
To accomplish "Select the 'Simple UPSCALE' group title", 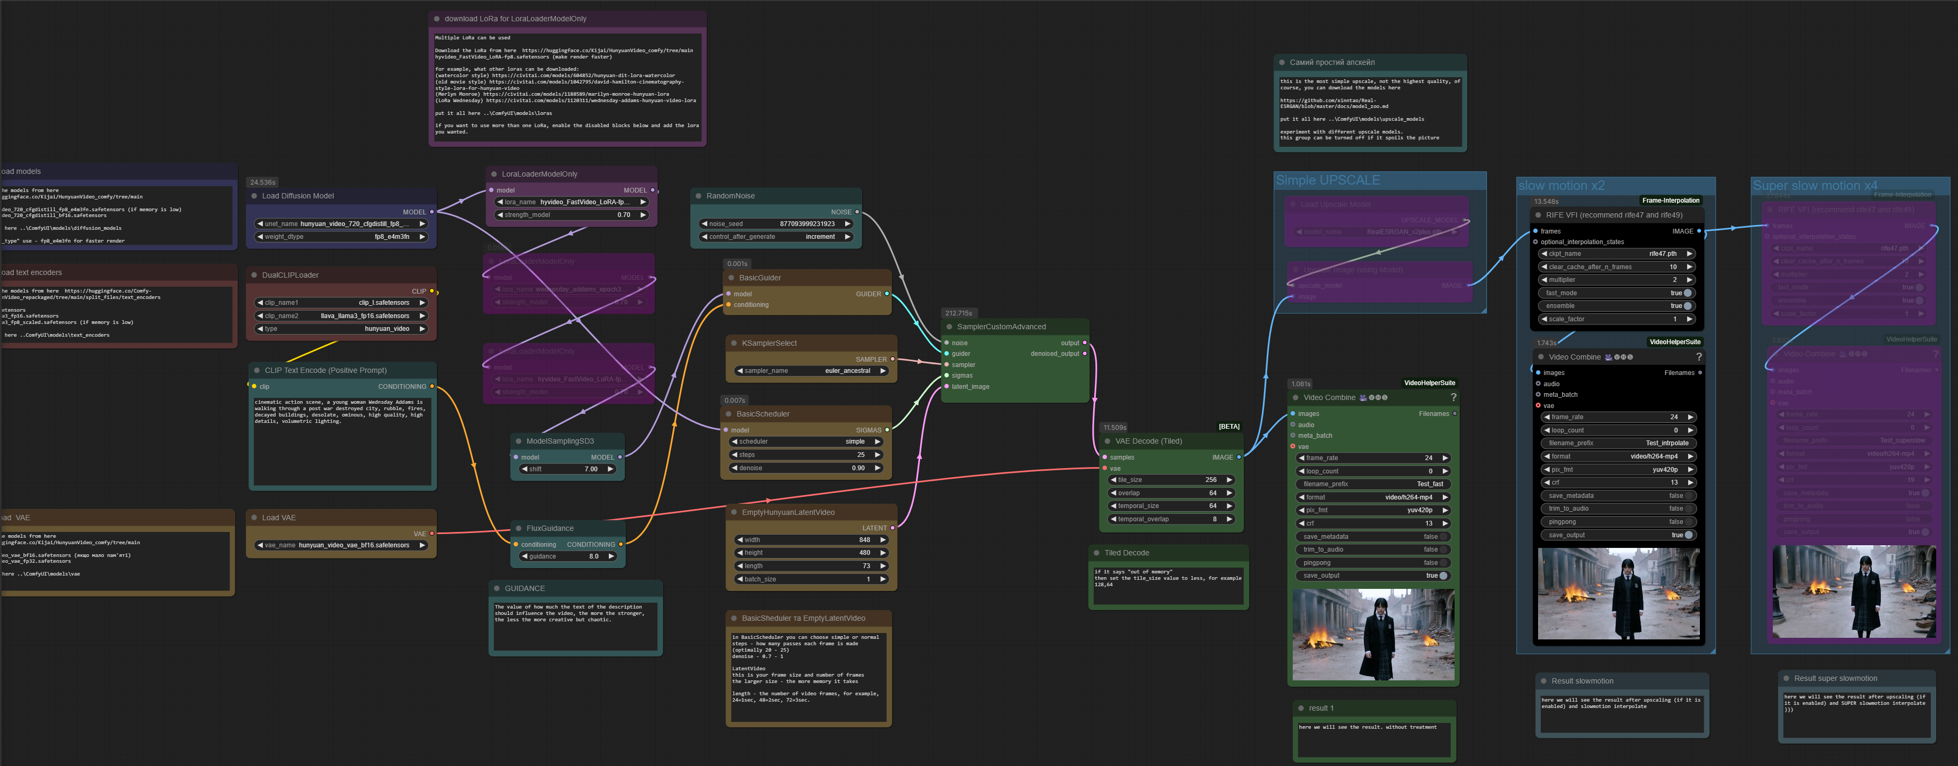I will (x=1327, y=180).
